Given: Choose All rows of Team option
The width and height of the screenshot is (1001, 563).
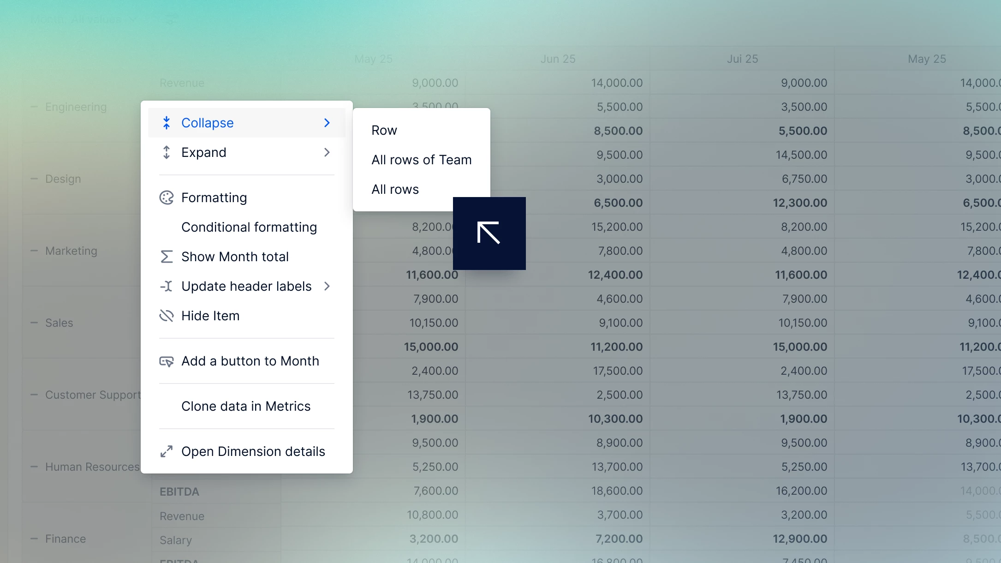Looking at the screenshot, I should pyautogui.click(x=421, y=160).
